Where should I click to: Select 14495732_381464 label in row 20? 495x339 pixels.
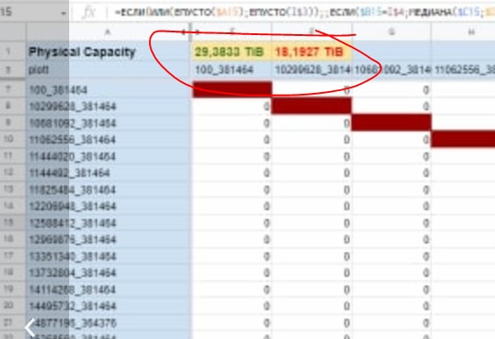[x=109, y=306]
